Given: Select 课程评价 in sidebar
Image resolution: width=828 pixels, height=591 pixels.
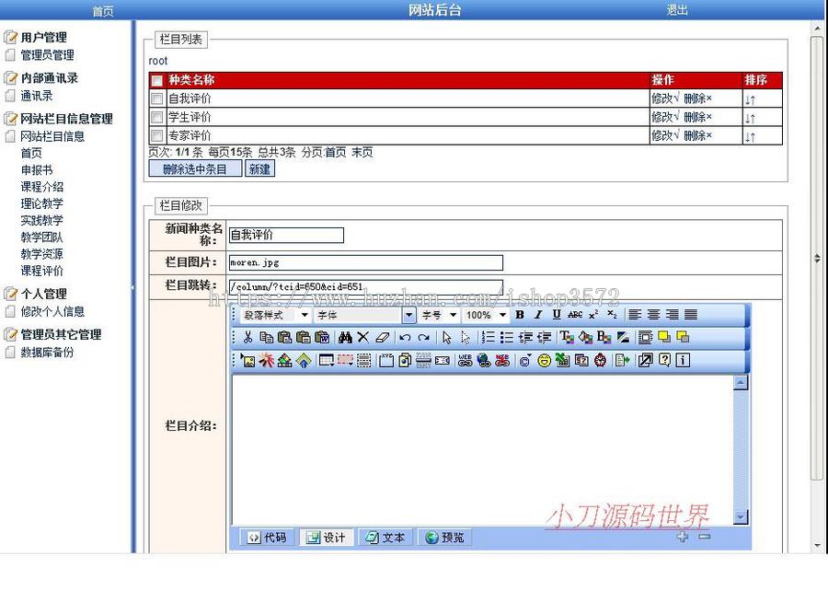Looking at the screenshot, I should (41, 271).
